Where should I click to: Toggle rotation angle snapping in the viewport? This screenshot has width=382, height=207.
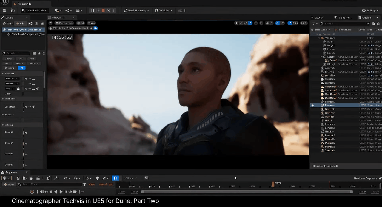pyautogui.click(x=278, y=23)
